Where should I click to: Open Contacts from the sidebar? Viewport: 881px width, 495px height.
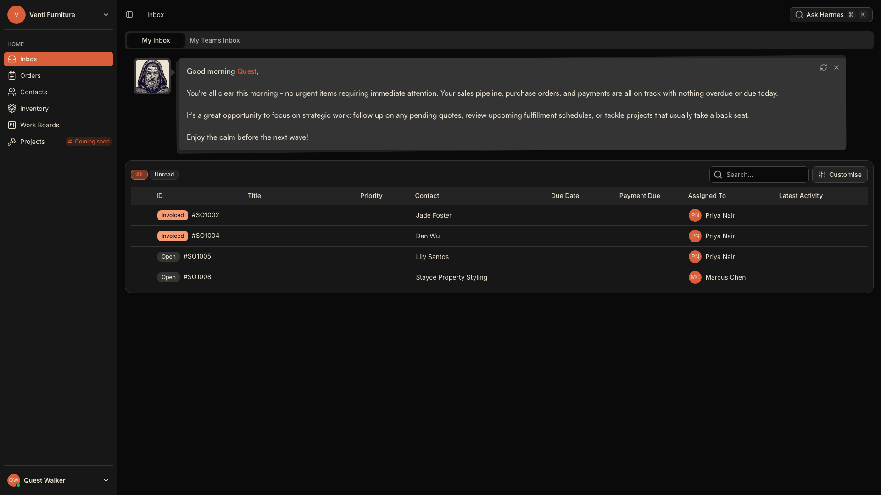58,92
